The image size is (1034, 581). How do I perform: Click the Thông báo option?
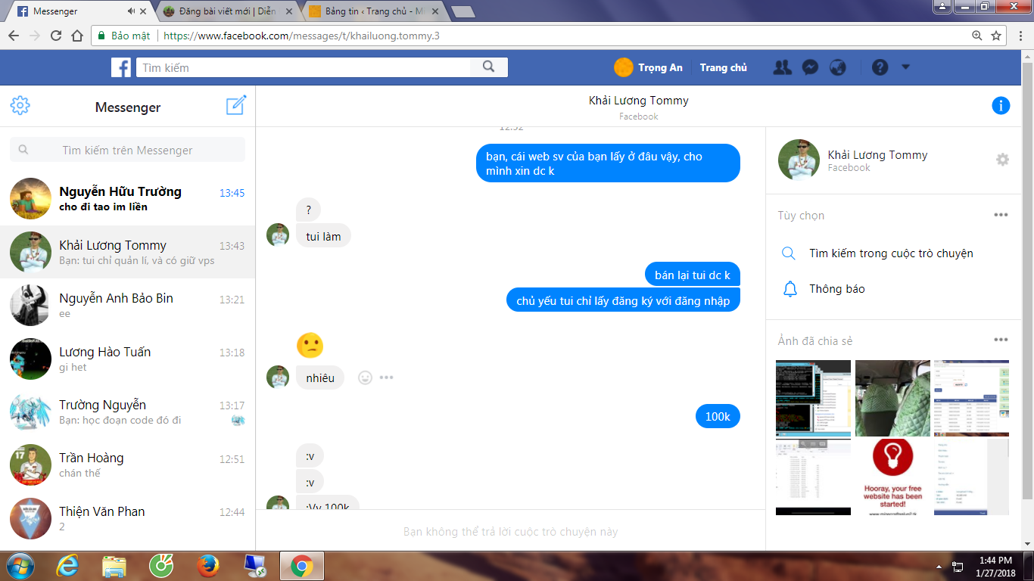[x=836, y=289]
